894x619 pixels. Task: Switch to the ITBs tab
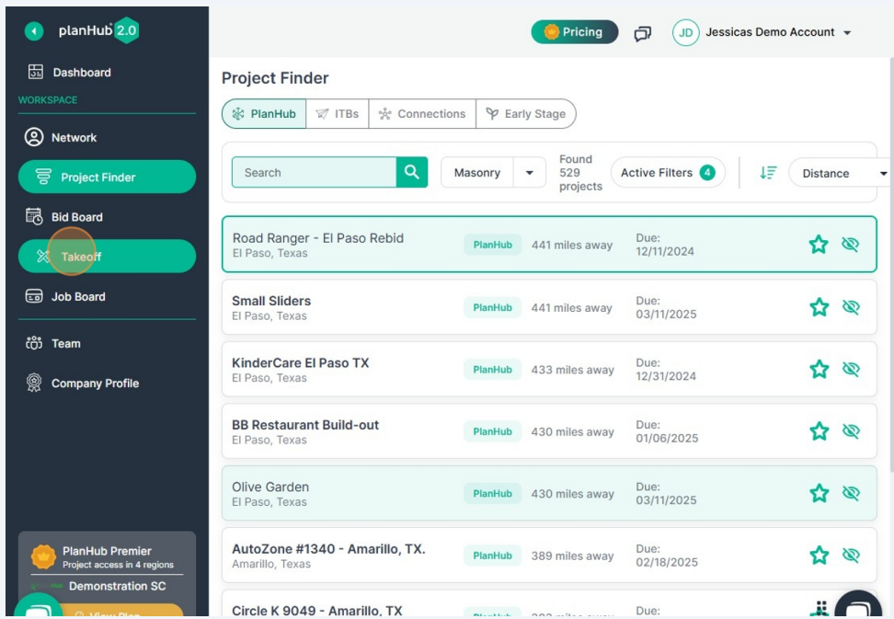(x=336, y=113)
